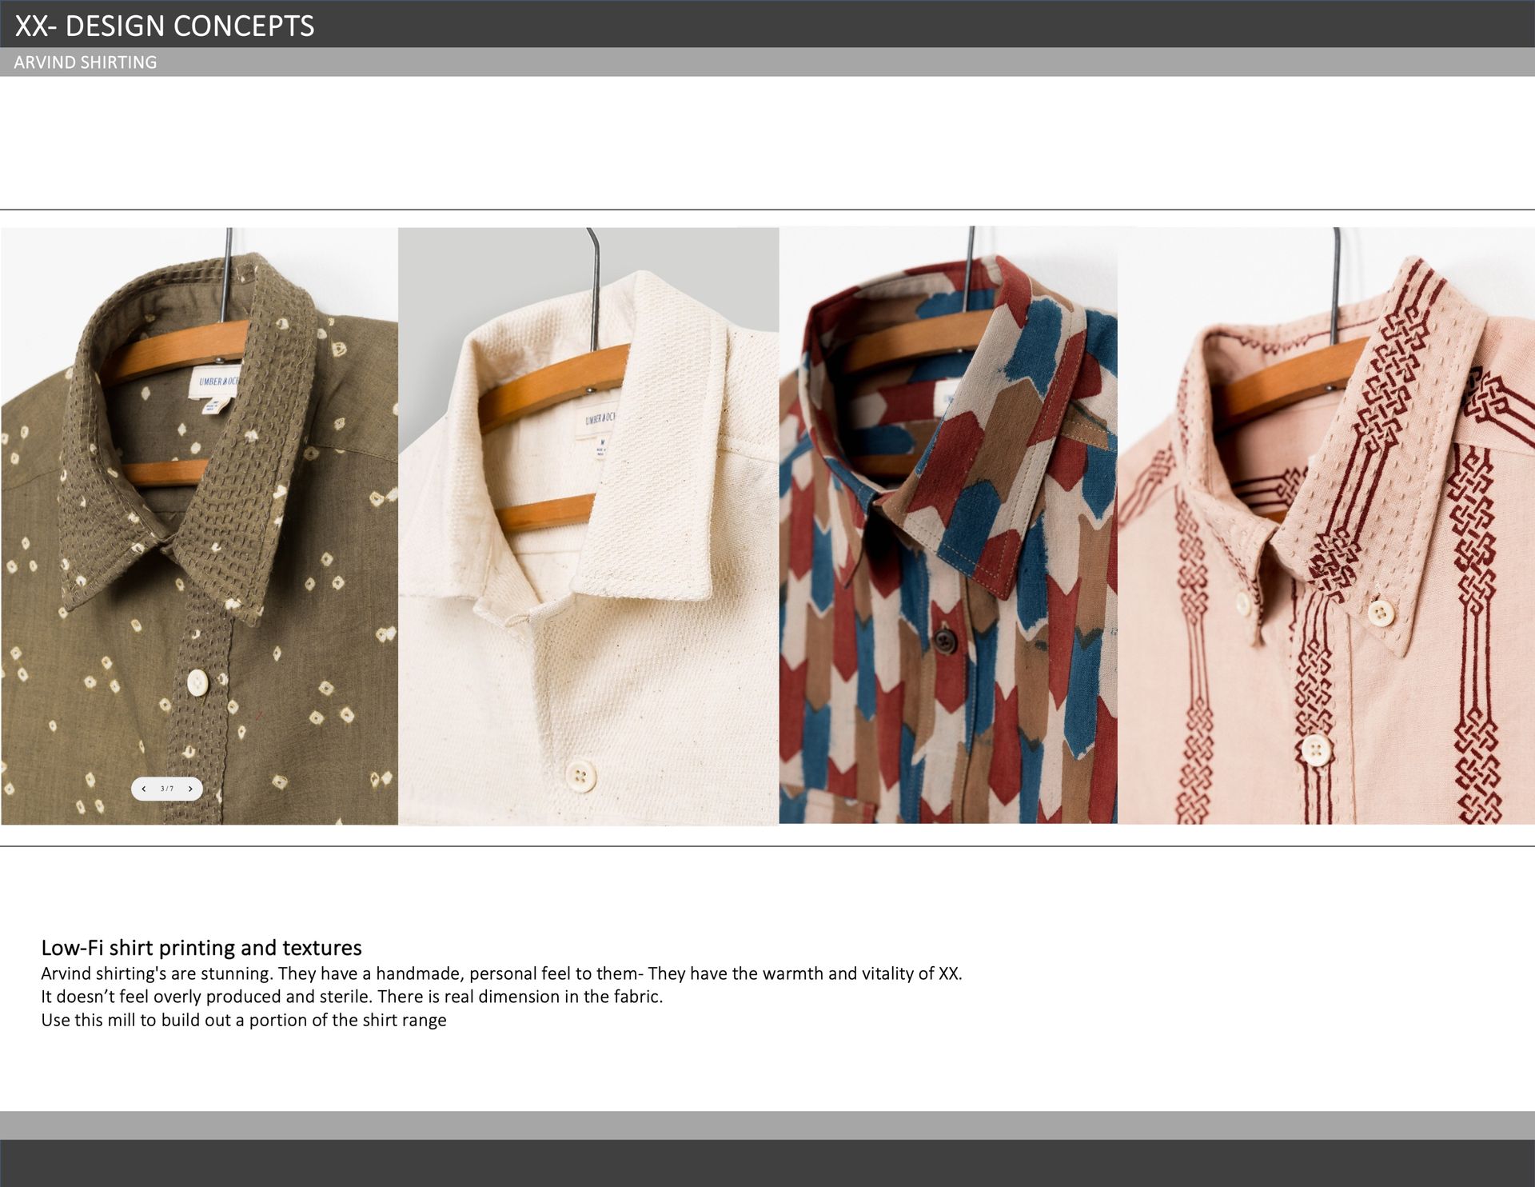Click the line 'It doesn't feel overly produced'
Viewport: 1535px width, 1187px height.
click(352, 997)
